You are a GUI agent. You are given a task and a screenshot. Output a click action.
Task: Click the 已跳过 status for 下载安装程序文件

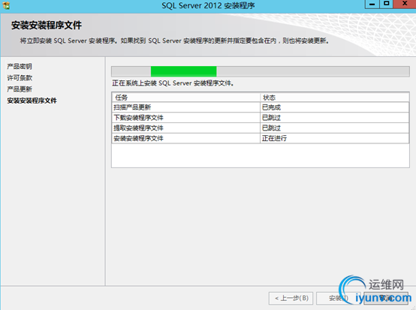pyautogui.click(x=335, y=118)
